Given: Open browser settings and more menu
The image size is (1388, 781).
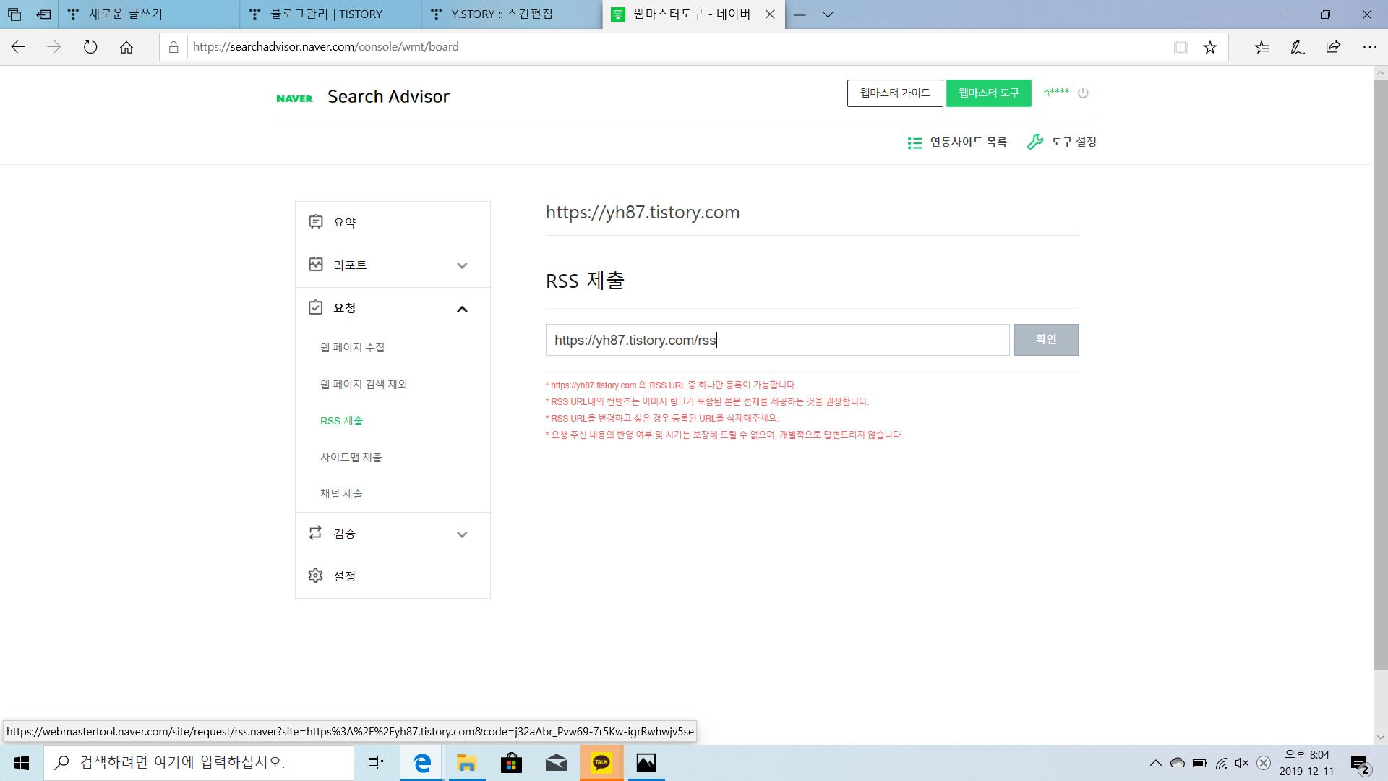Looking at the screenshot, I should coord(1370,47).
